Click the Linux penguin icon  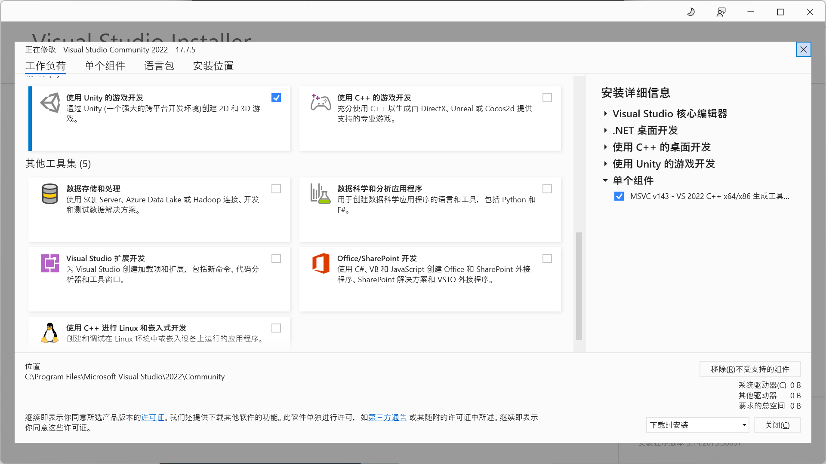50,333
